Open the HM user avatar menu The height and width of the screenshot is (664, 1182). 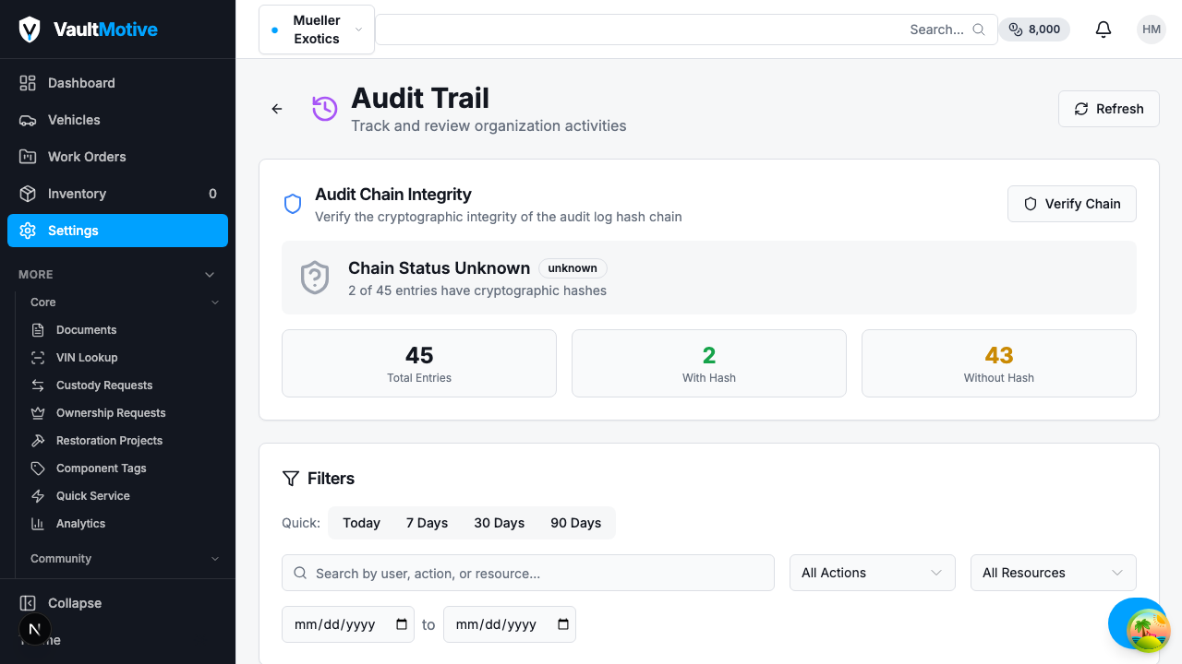point(1152,30)
